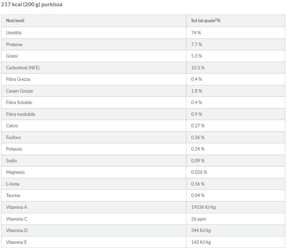
Task: Select the 'Fibra Grezza' row label
Action: pyautogui.click(x=18, y=79)
